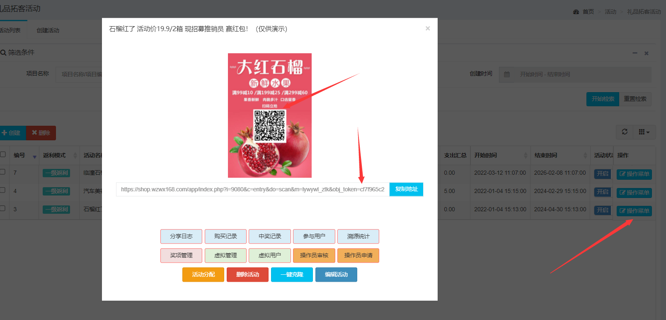
Task: Click the start time 2022-03-12 11:07:00
Action: (500, 173)
